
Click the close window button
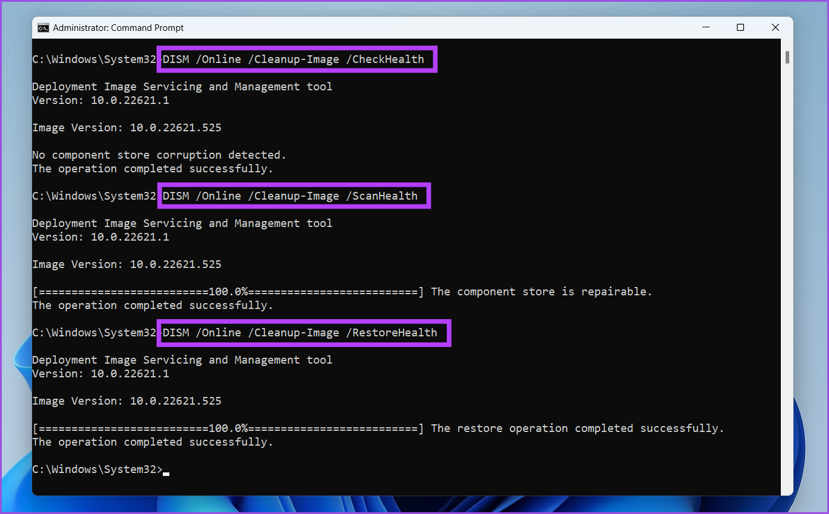[x=775, y=27]
